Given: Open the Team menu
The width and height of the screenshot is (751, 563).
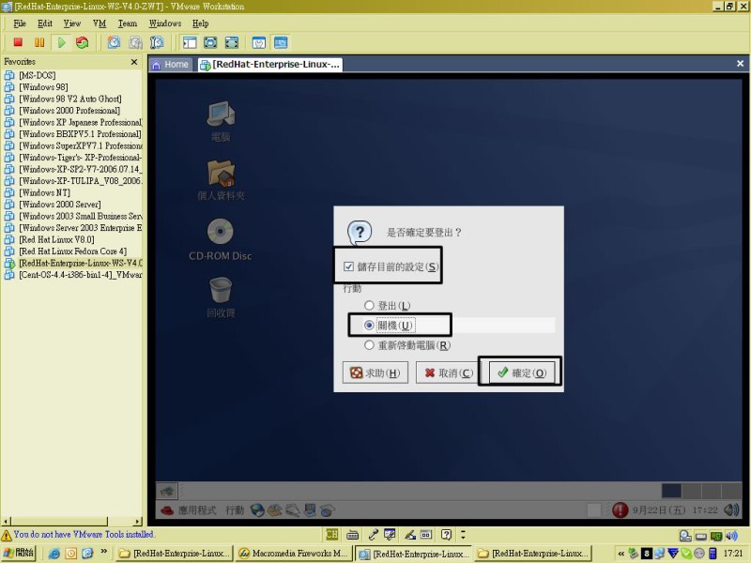Looking at the screenshot, I should pyautogui.click(x=128, y=23).
